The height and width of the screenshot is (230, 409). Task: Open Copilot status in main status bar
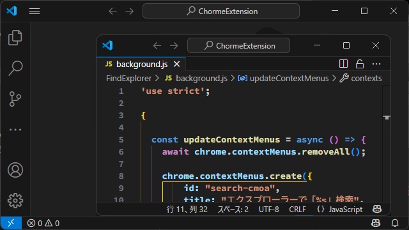pyautogui.click(x=376, y=223)
